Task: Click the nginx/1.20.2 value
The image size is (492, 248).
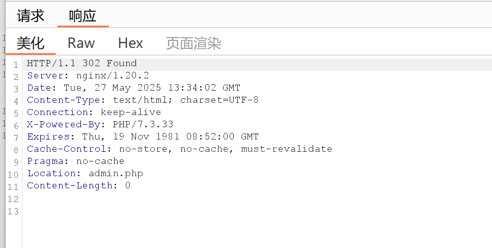Action: tap(113, 76)
